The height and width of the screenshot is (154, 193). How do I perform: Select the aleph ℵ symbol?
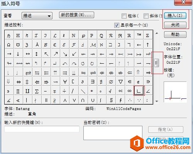101,45
